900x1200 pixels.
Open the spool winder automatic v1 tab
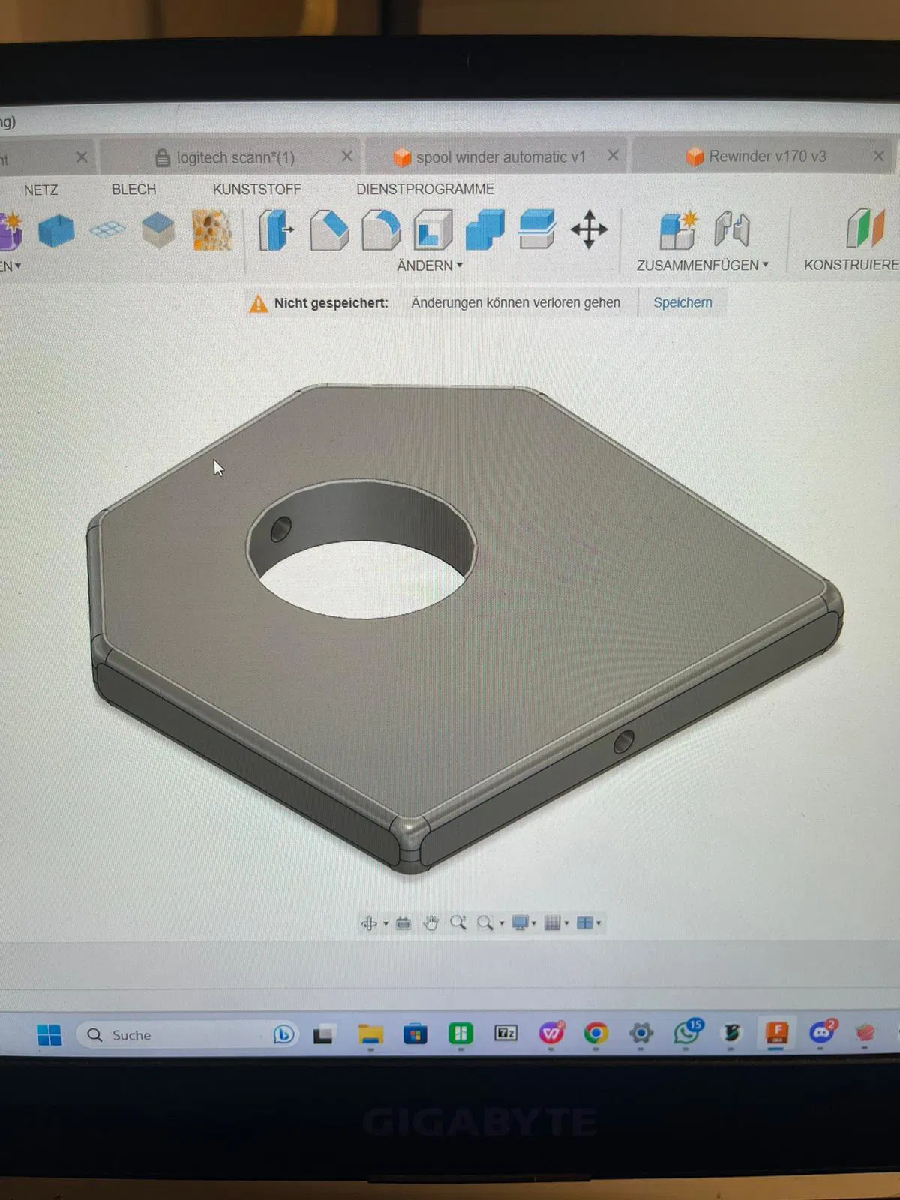497,157
